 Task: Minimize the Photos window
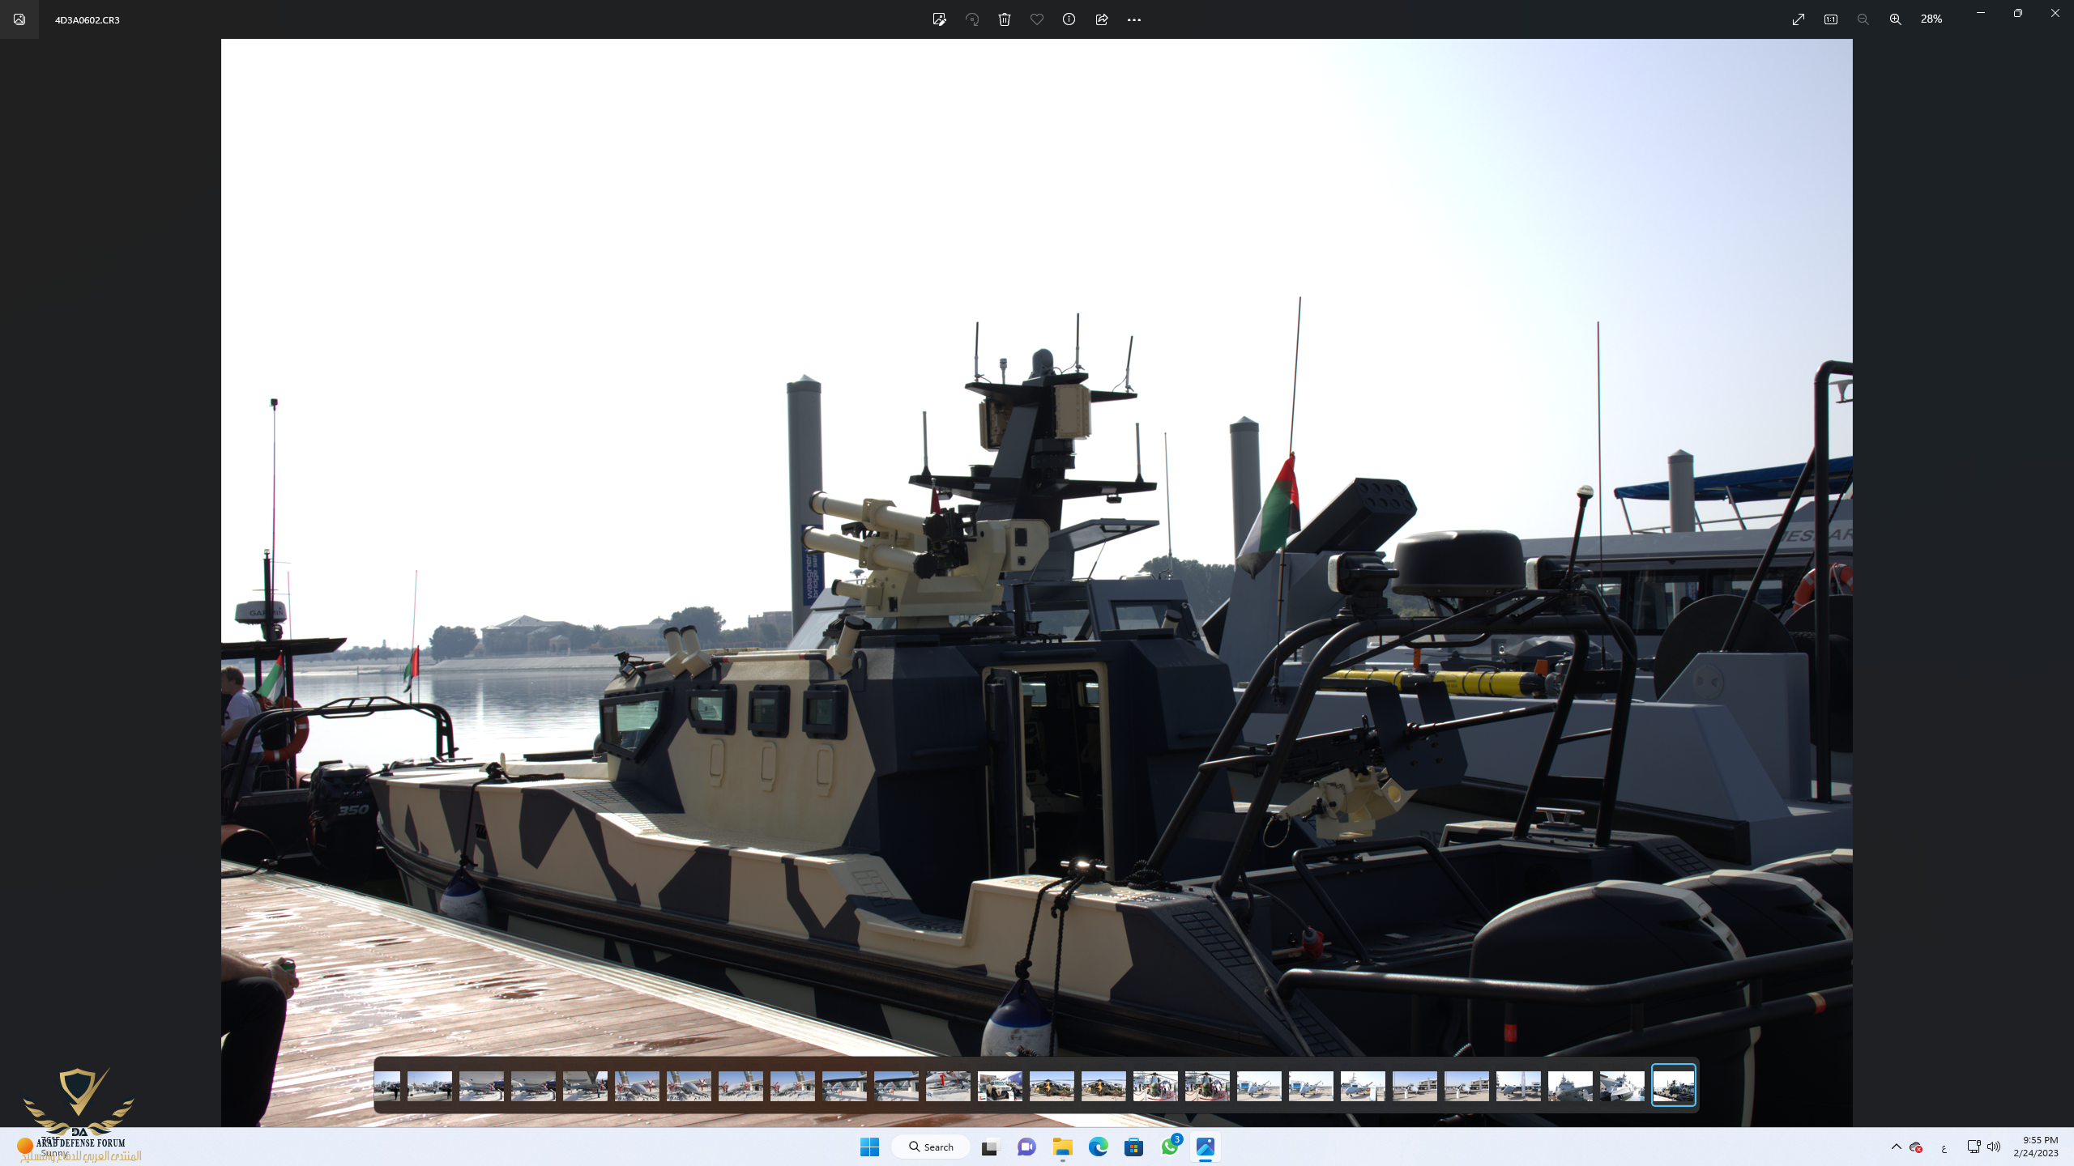tap(1981, 13)
